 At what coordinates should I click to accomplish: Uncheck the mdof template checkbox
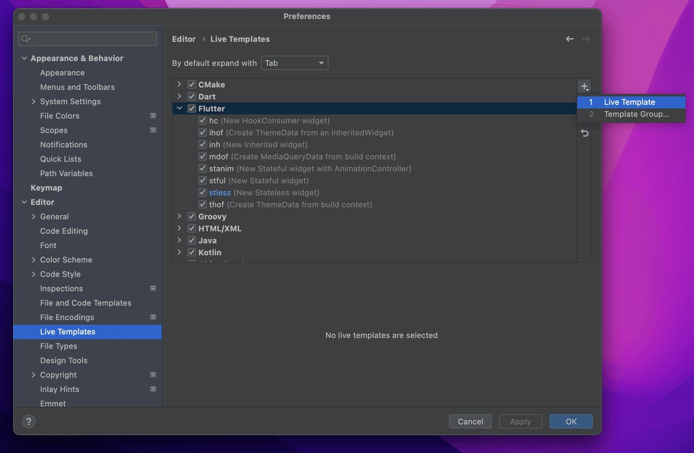[x=202, y=157]
